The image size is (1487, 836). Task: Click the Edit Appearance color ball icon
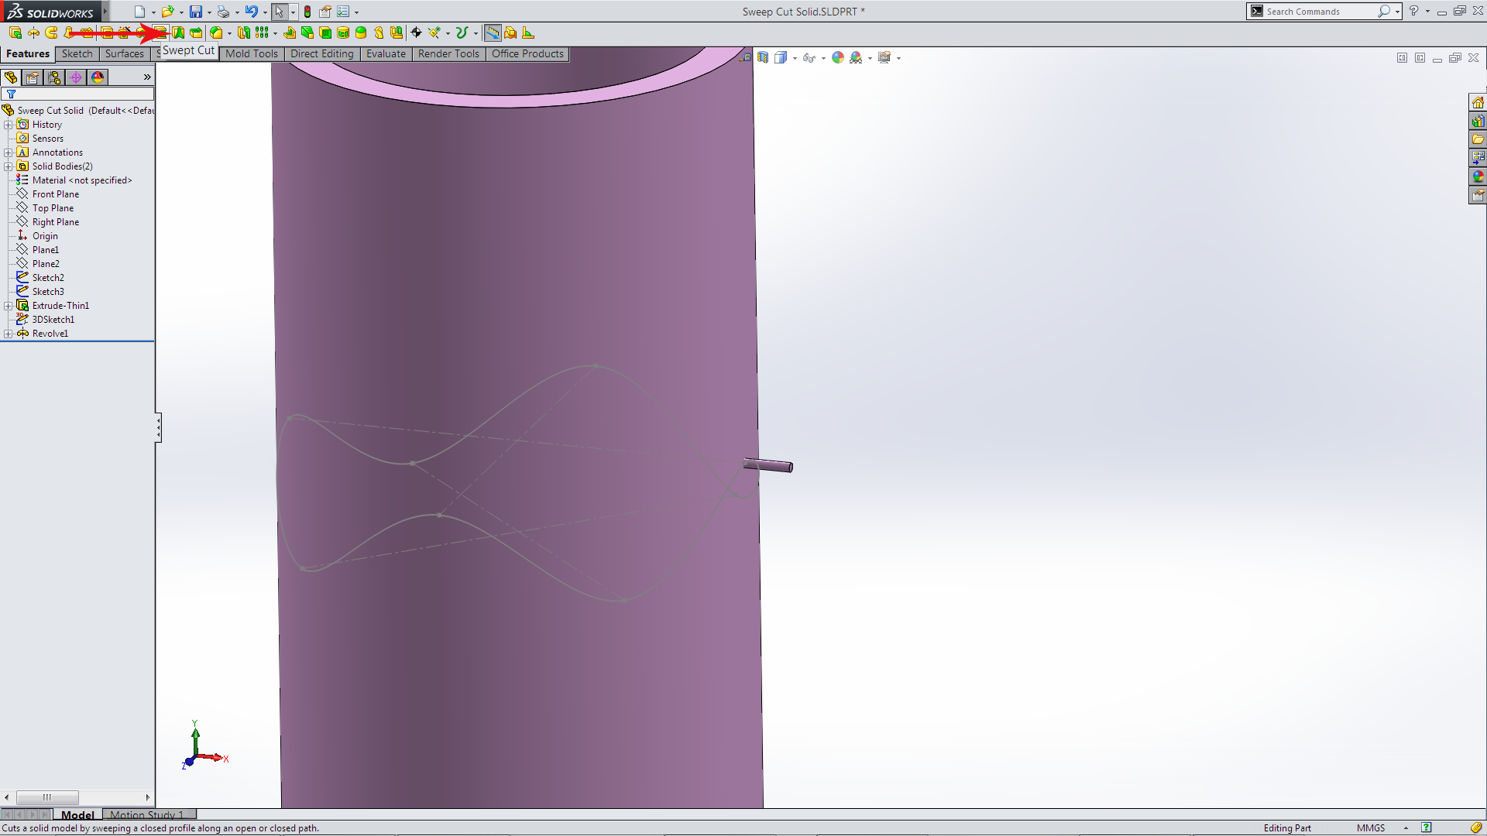(x=837, y=57)
